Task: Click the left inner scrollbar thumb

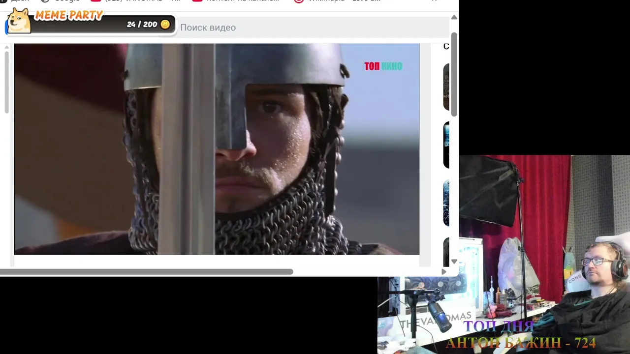Action: pos(6,82)
